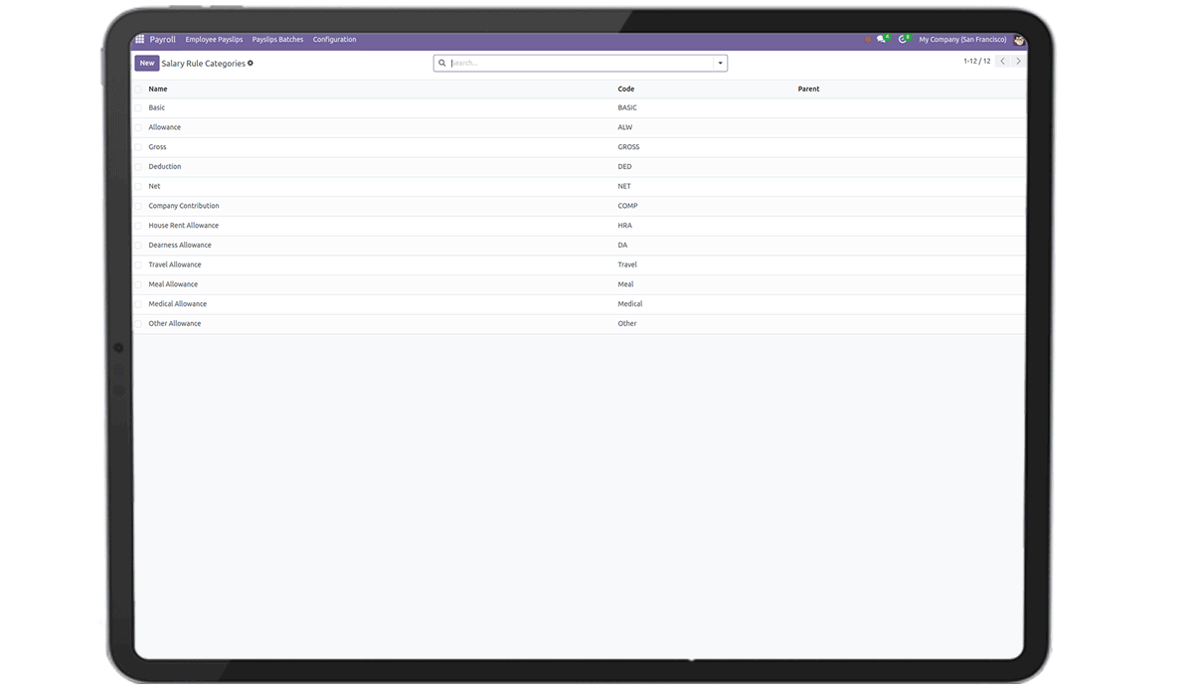Go to next page arrow
The height and width of the screenshot is (693, 1193).
1018,62
